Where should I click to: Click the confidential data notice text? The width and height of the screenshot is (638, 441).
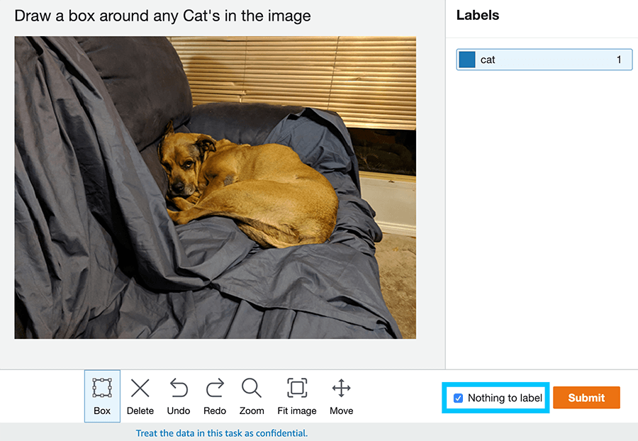click(x=222, y=432)
